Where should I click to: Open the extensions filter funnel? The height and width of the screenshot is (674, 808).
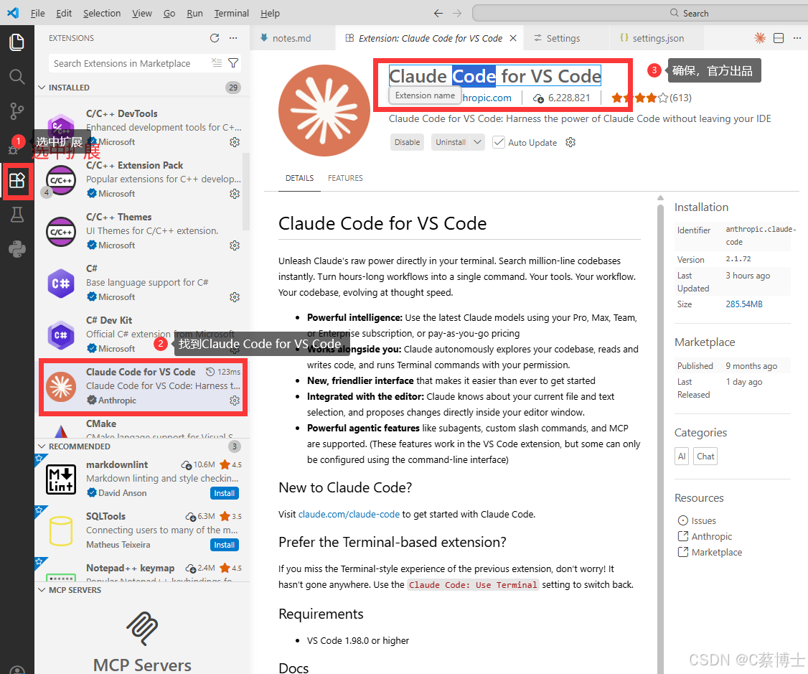[233, 63]
